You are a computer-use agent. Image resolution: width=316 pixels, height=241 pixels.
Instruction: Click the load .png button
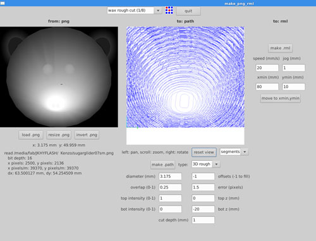click(x=31, y=135)
